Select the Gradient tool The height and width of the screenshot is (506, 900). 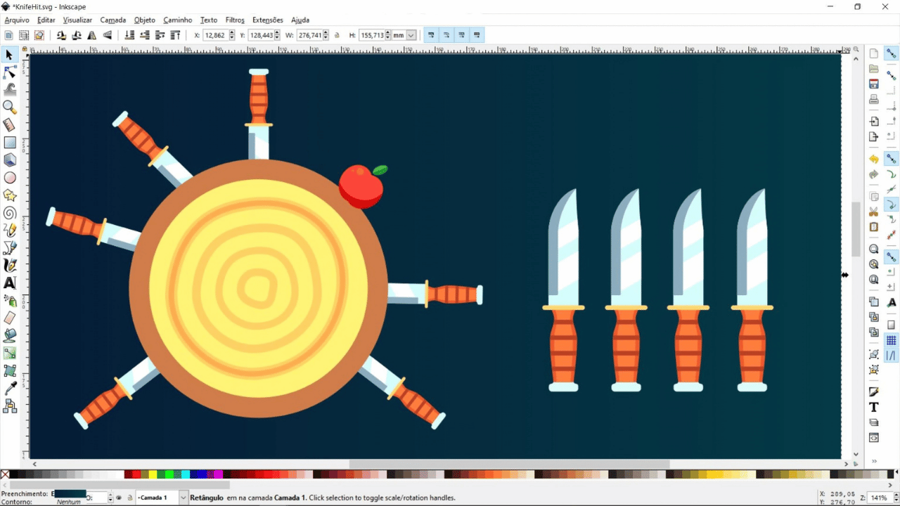tap(10, 353)
